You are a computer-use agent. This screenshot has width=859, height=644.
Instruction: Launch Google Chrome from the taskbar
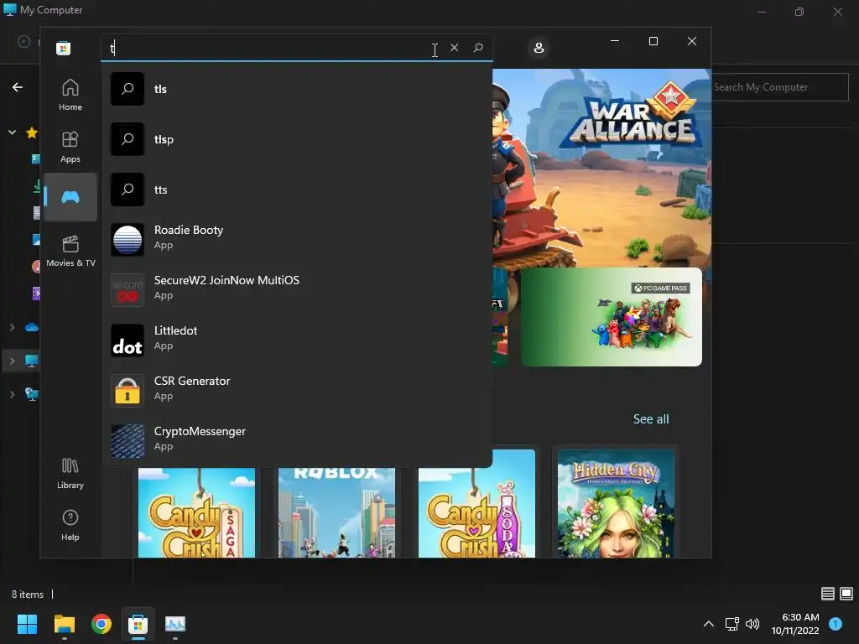[x=102, y=624]
